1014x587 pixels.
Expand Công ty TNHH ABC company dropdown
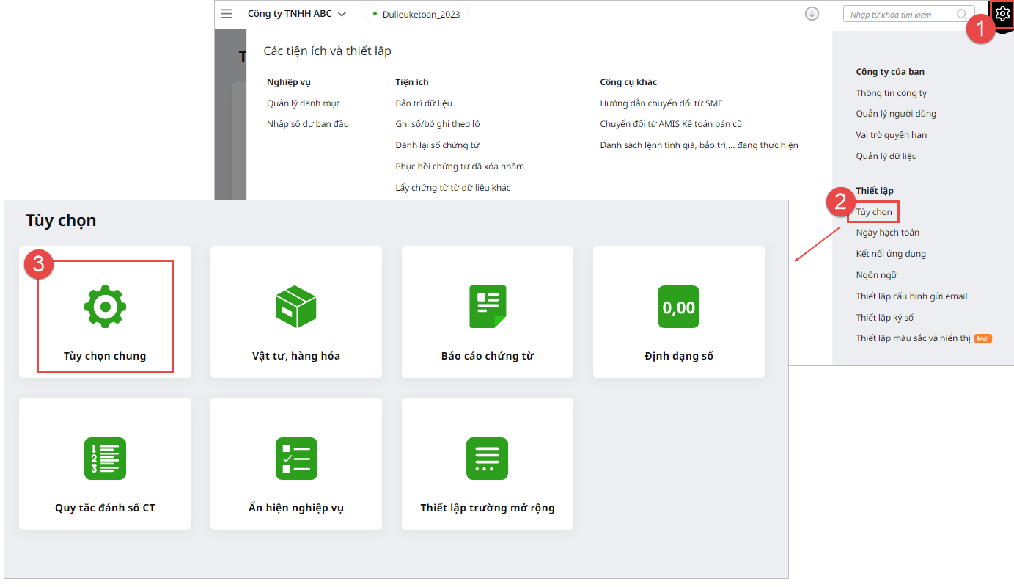click(297, 14)
